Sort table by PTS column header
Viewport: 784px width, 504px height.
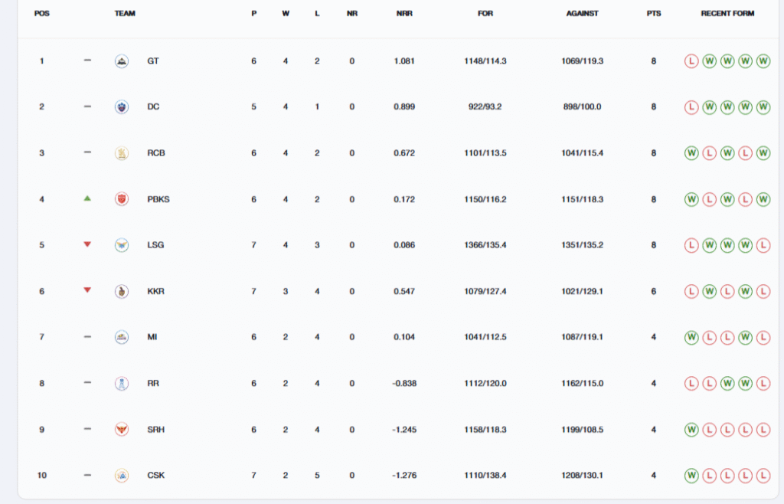pos(653,14)
